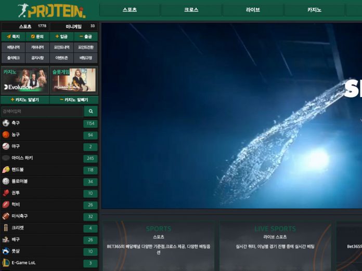Open 공지사항 notices
This screenshot has height=271, width=362.
pos(37,58)
